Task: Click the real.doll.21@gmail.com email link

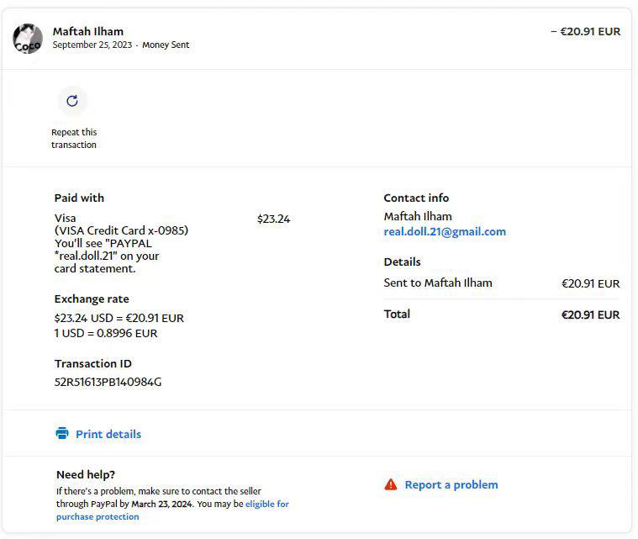Action: [x=445, y=231]
